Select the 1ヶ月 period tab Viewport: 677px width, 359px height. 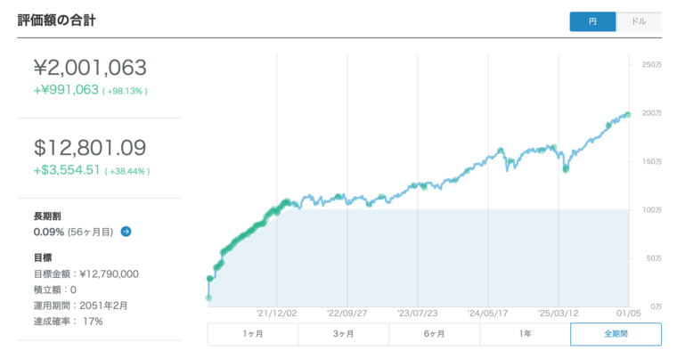point(252,334)
